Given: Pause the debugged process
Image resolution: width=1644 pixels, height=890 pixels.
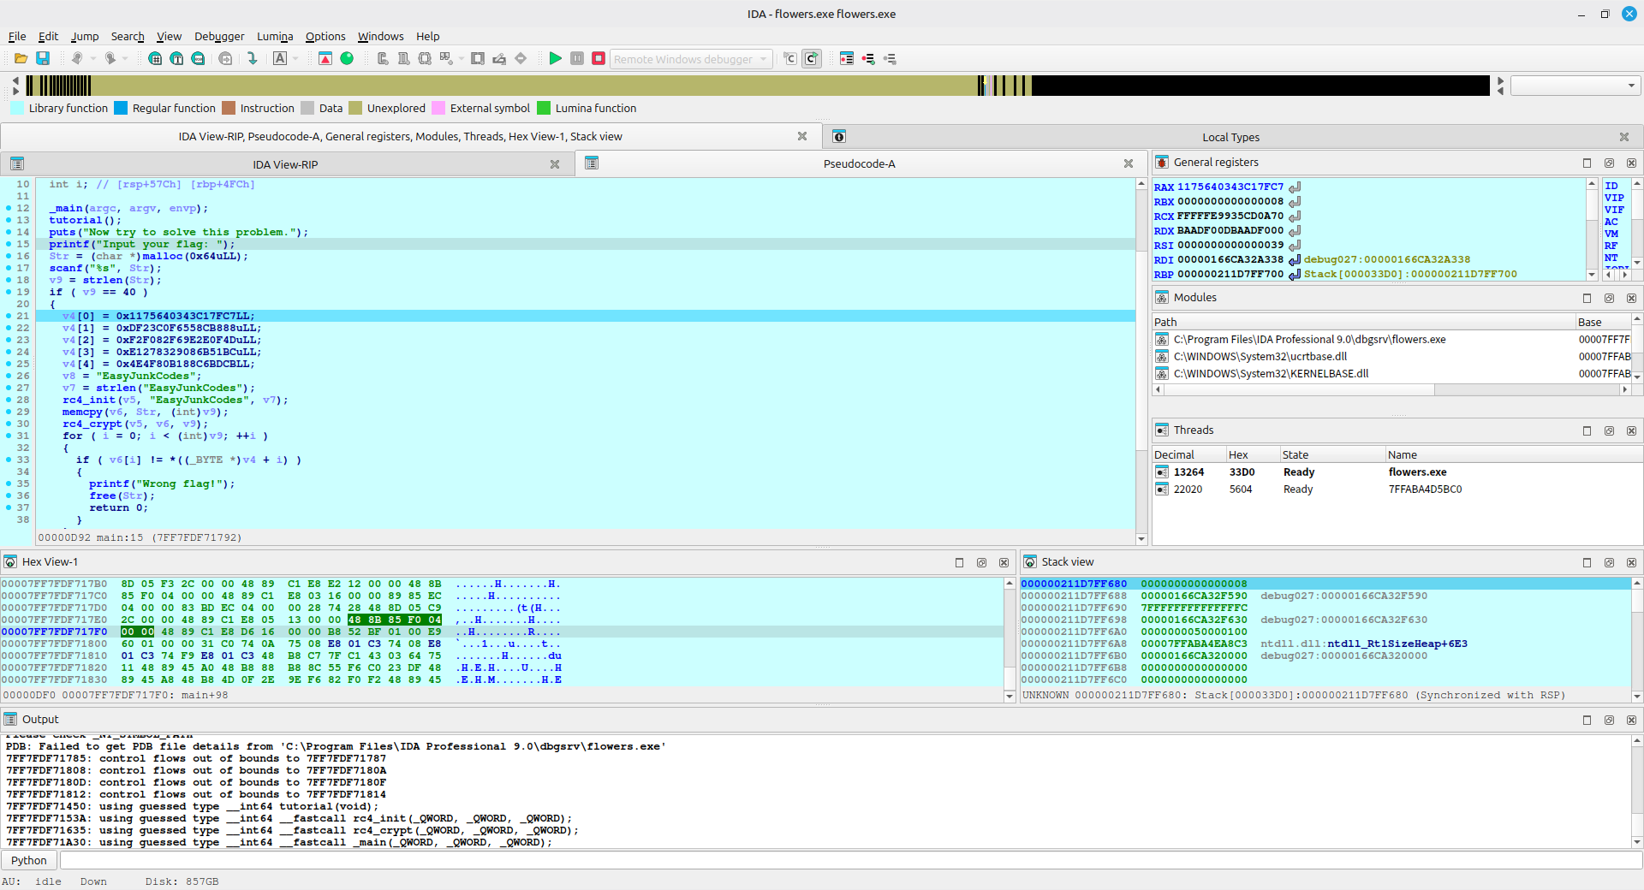Looking at the screenshot, I should [577, 58].
